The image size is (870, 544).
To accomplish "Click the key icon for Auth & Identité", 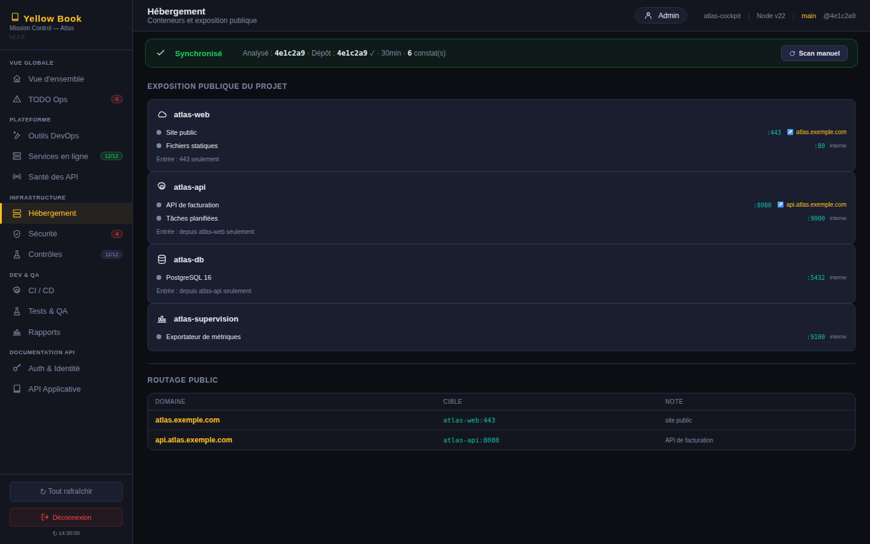I will pyautogui.click(x=17, y=368).
